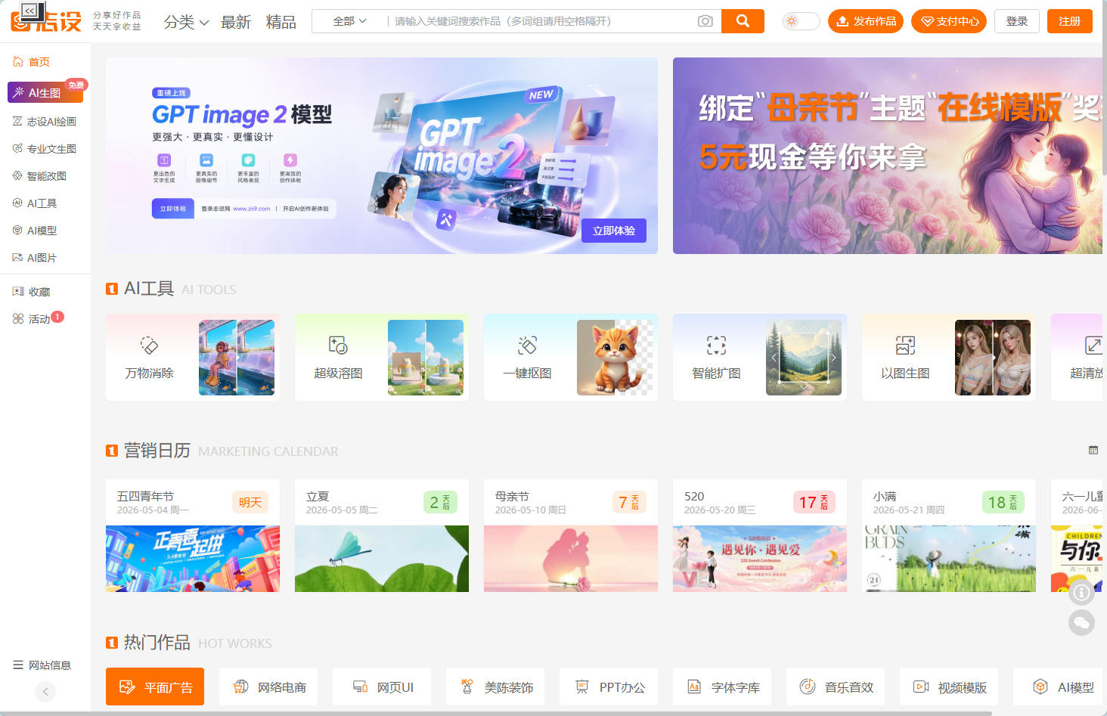Click the floating info circle icon

(x=1081, y=592)
